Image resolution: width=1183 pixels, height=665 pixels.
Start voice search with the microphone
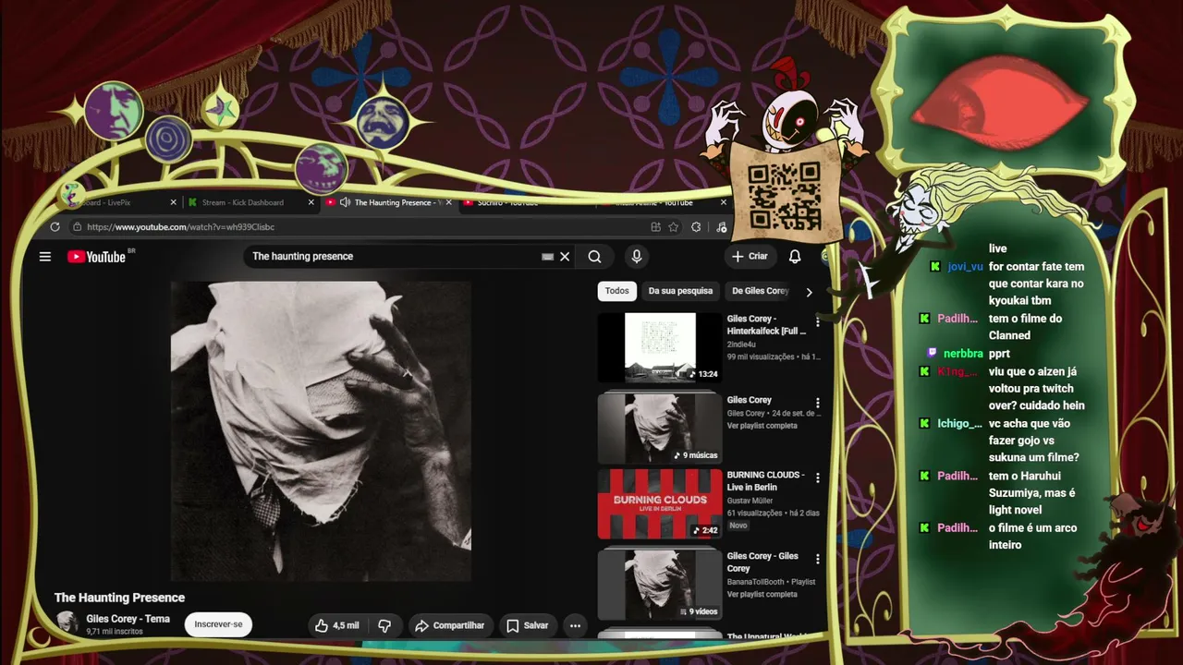[636, 257]
